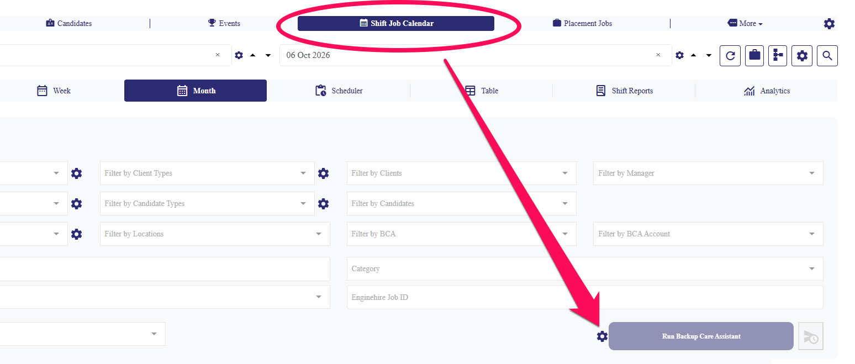The height and width of the screenshot is (364, 855).
Task: Click the briefcase icon button in toolbar
Action: tap(754, 56)
